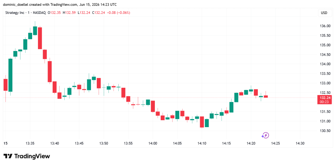This screenshot has width=336, height=165.
Task: Click the tall green candle after the open
Action: (x=10, y=75)
